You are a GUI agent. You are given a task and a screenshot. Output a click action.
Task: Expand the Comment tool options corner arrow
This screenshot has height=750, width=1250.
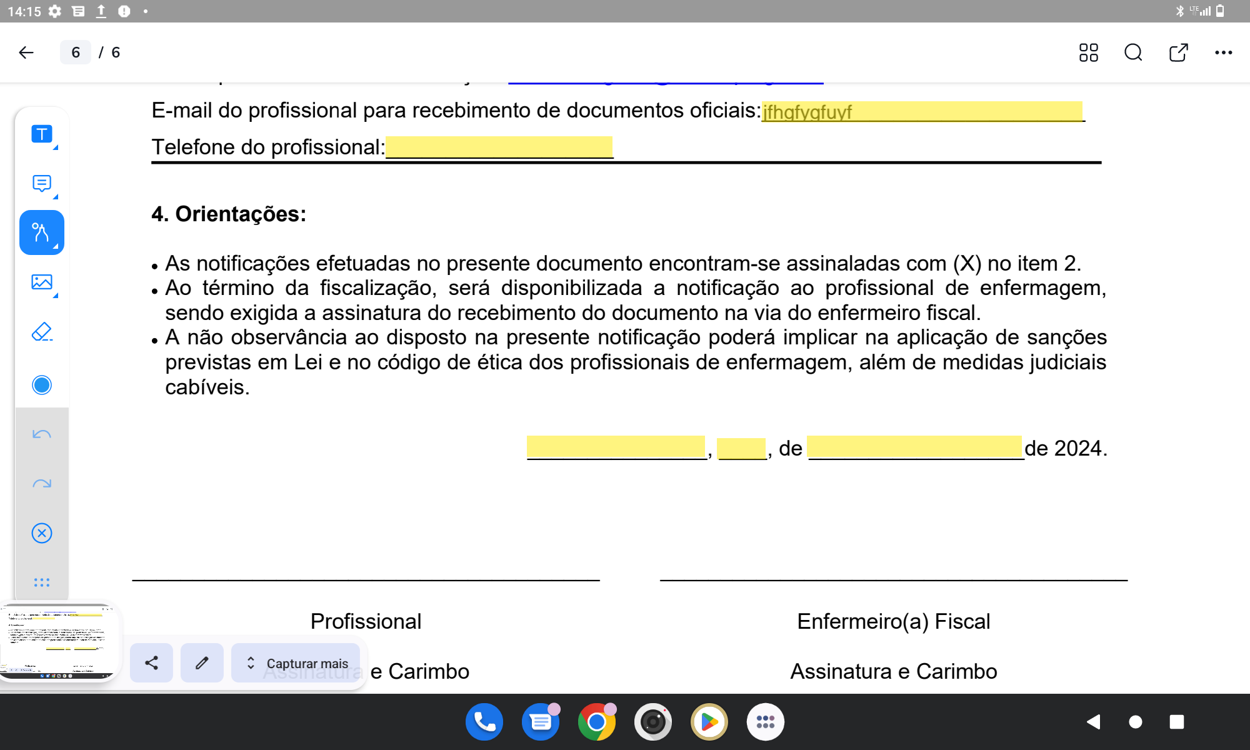56,197
